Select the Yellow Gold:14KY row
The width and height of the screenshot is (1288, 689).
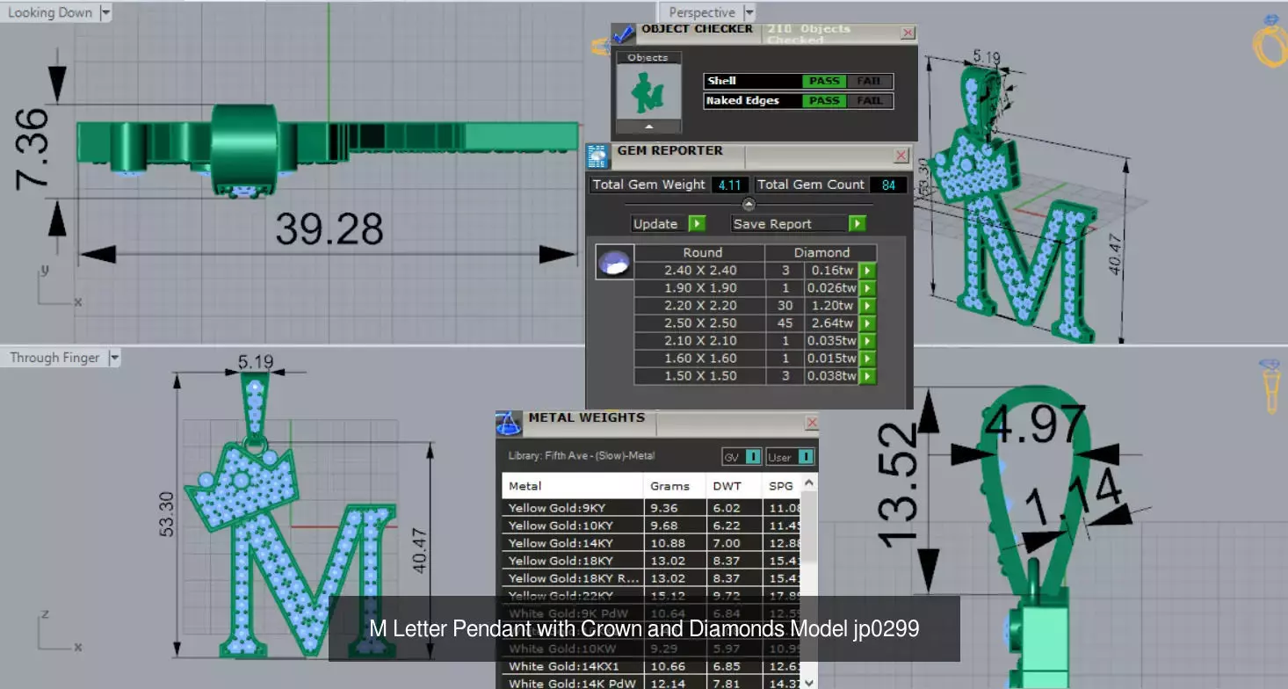[652, 543]
